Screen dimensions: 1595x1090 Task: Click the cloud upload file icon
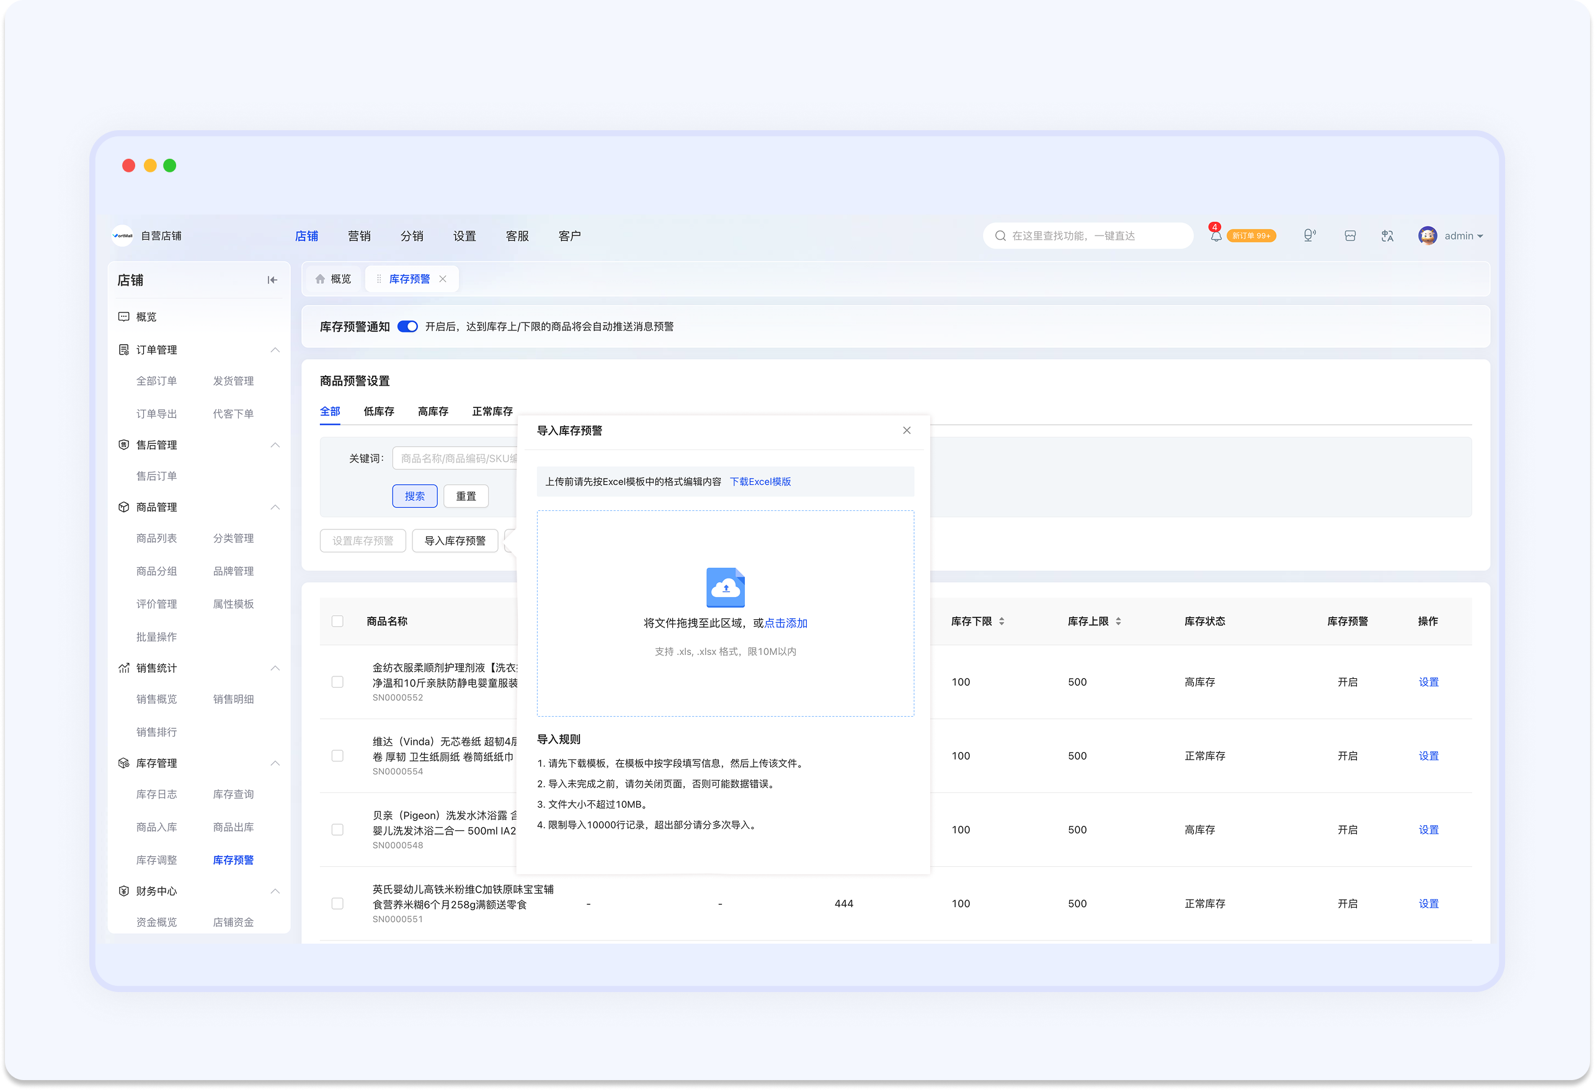point(726,587)
